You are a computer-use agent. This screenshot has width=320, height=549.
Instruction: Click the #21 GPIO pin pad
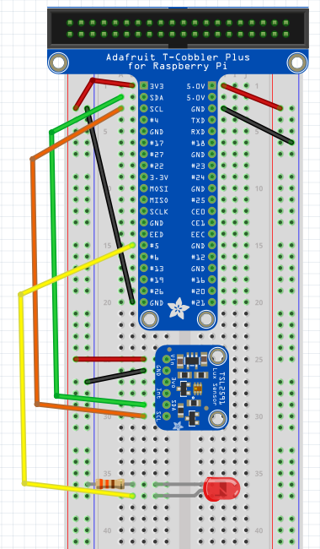pos(212,302)
